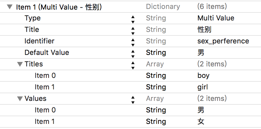The width and height of the screenshot is (261, 129).
Task: Select Item 0 under Titles
Action: [x=45, y=76]
